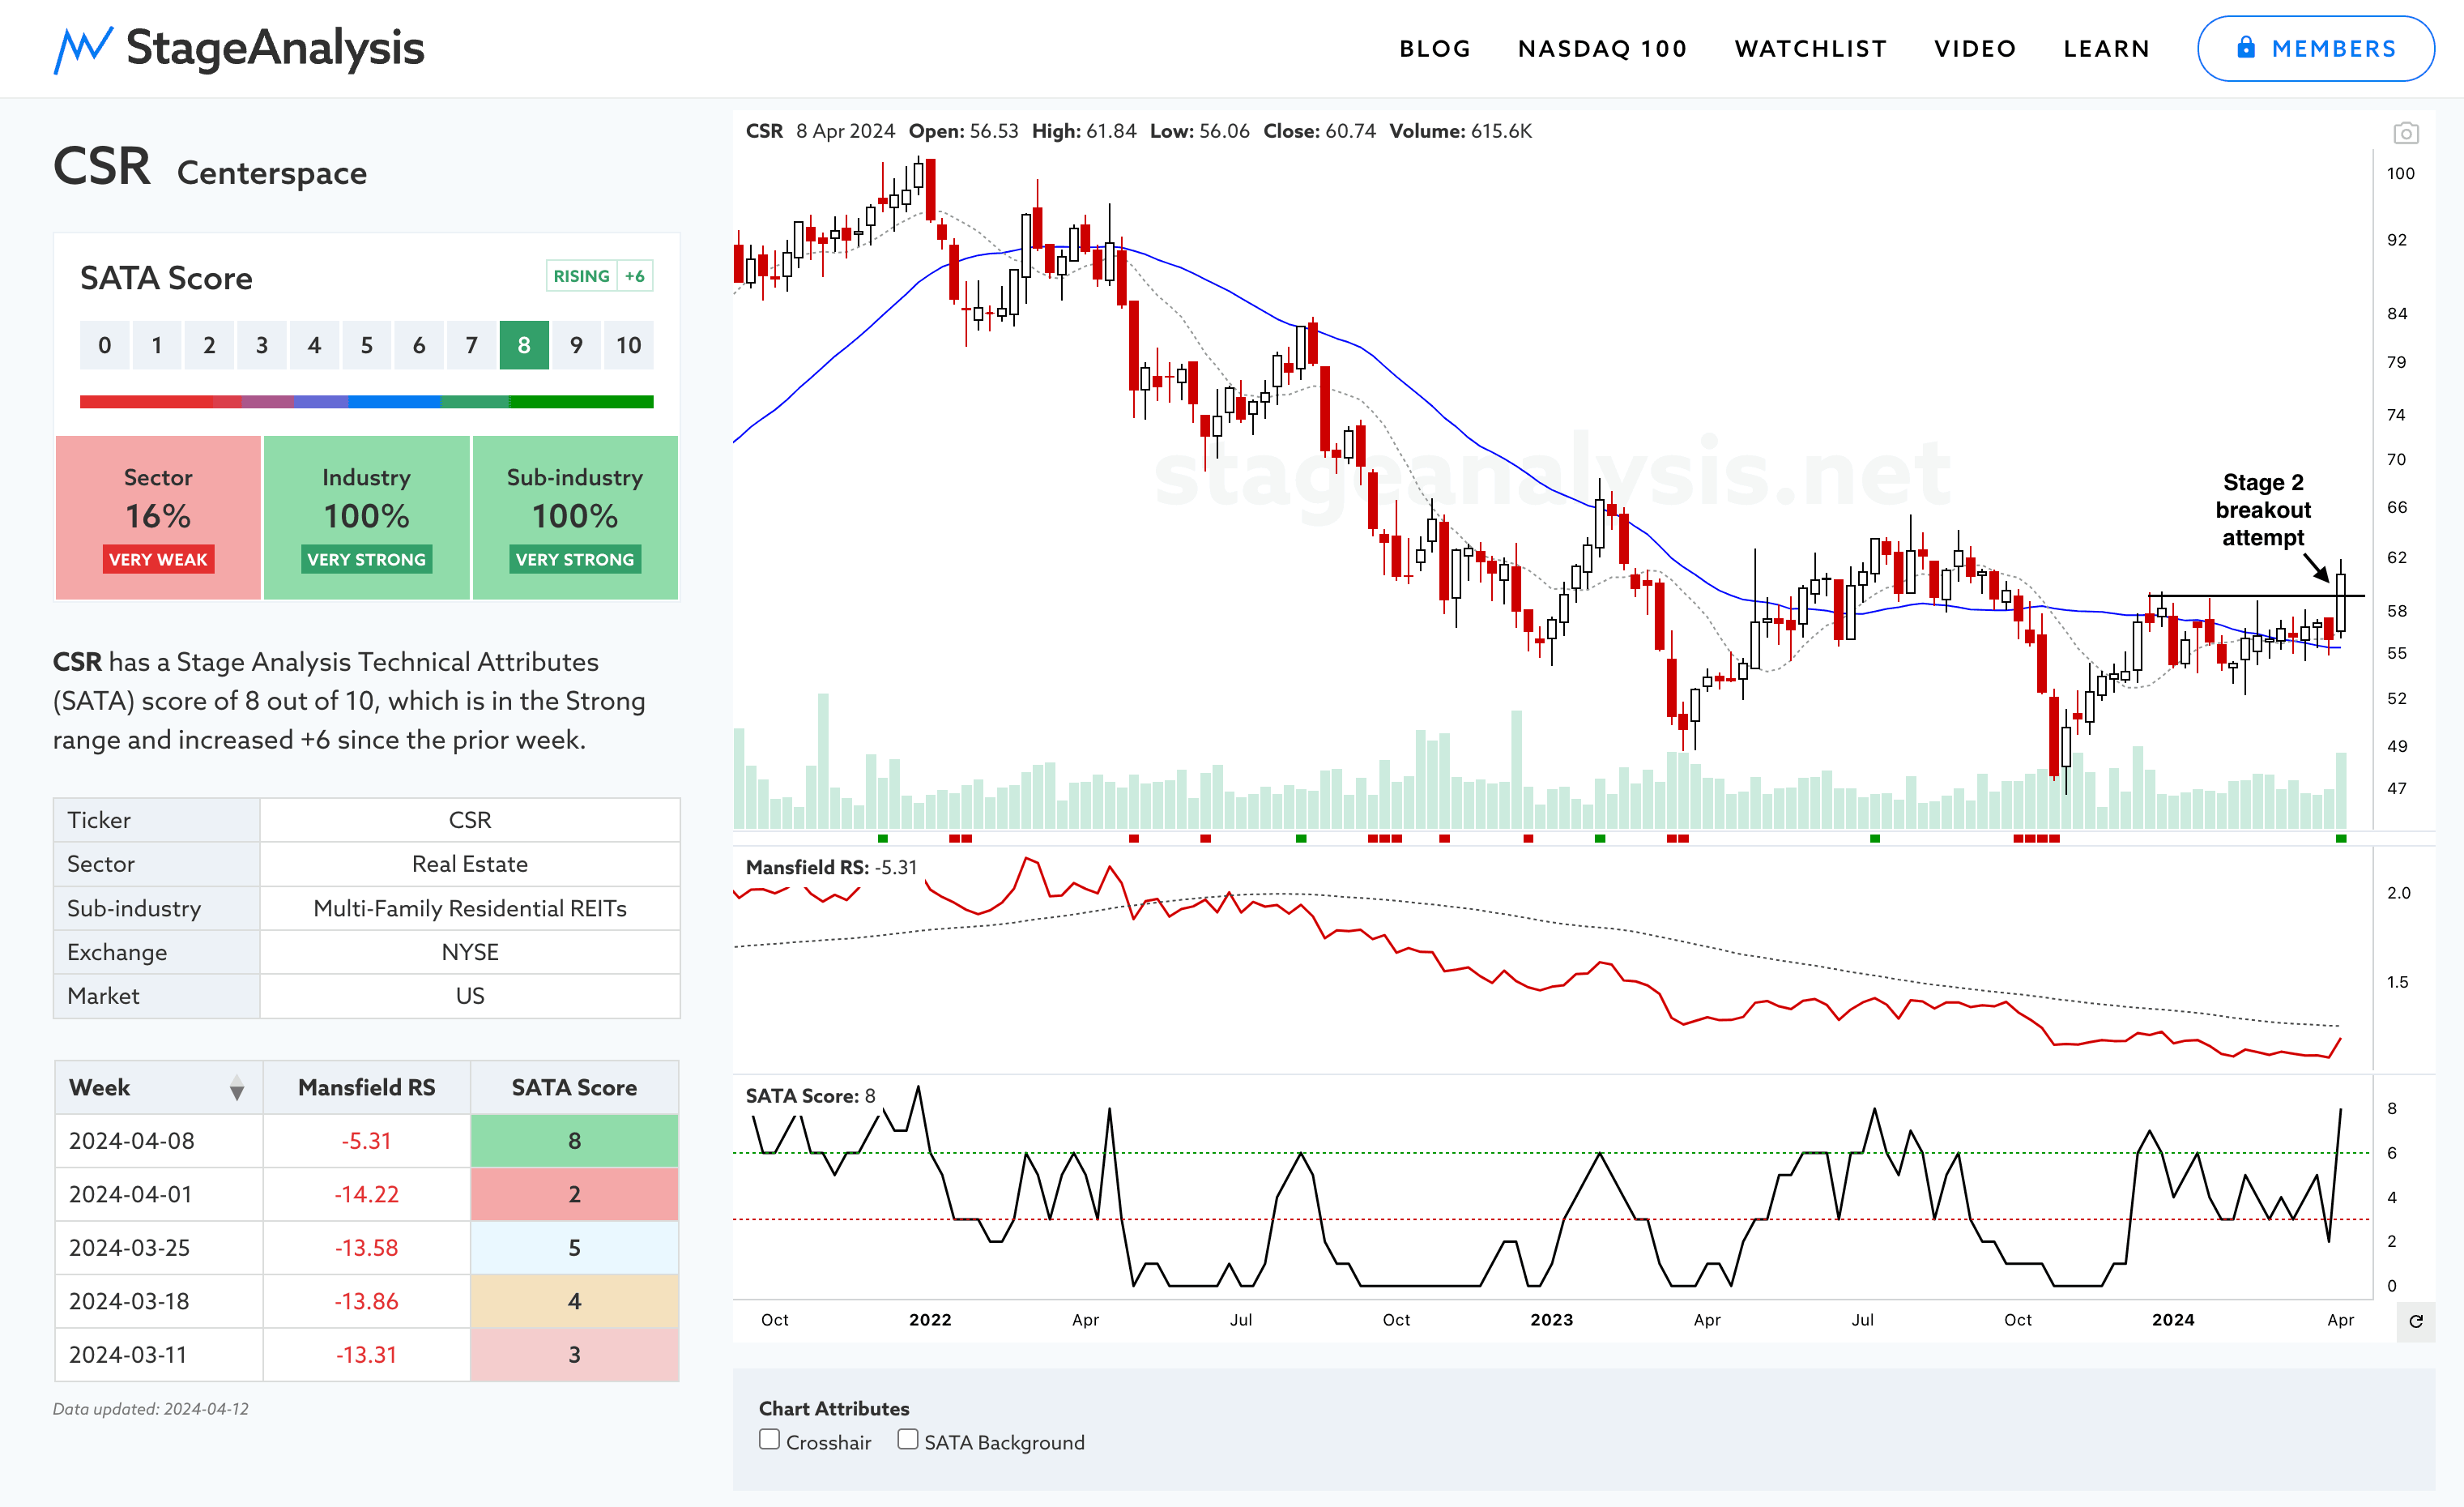This screenshot has width=2464, height=1507.
Task: Click the 2024-04-08 week row
Action: pos(366,1141)
